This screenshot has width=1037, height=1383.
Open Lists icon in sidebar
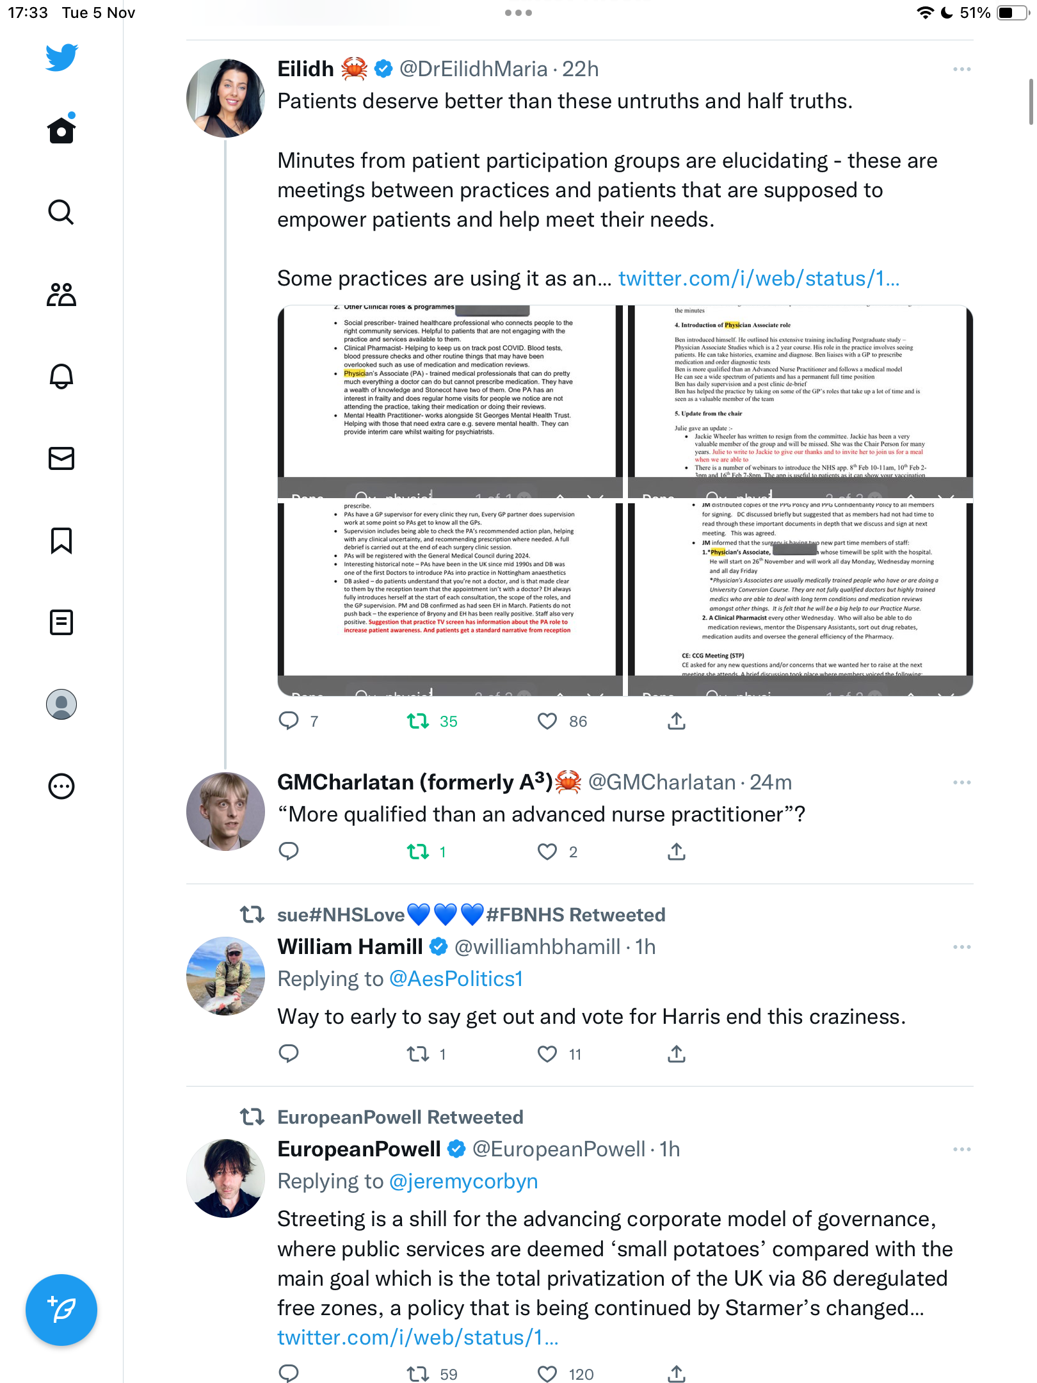coord(61,622)
